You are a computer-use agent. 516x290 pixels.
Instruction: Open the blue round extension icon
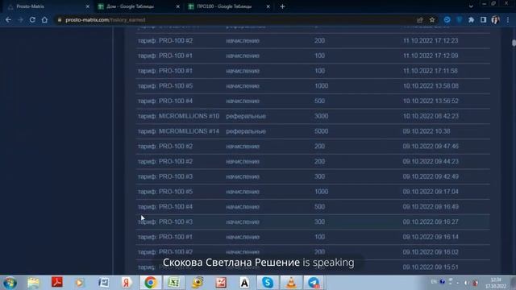pyautogui.click(x=447, y=20)
